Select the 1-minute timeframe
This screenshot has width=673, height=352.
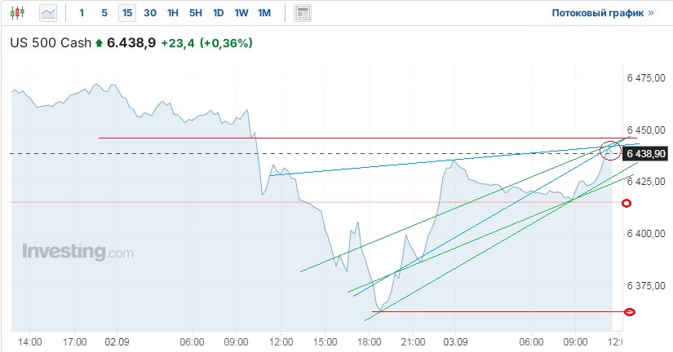[82, 13]
